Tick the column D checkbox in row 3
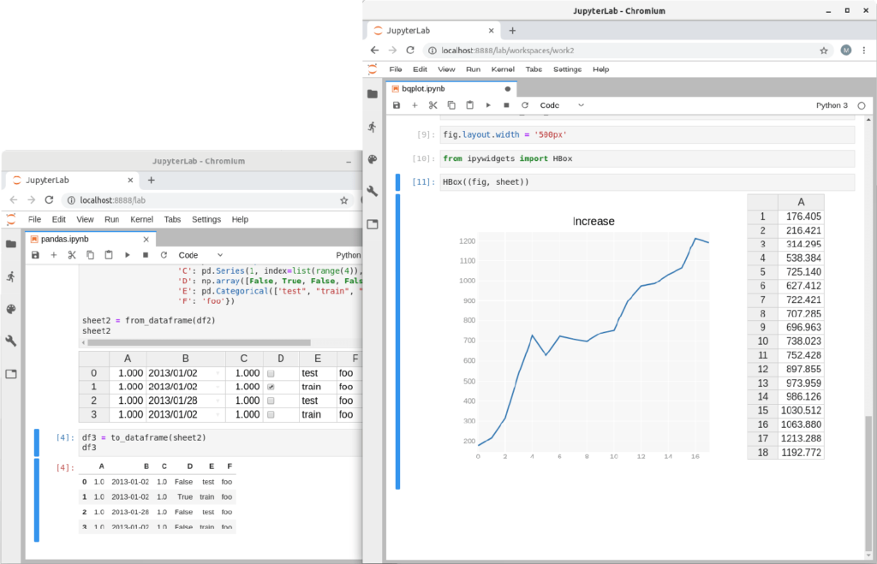Viewport: 877px width, 564px height. click(271, 415)
